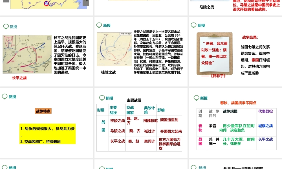
Task: Click the 主要战役 table title
Action: (x=134, y=100)
